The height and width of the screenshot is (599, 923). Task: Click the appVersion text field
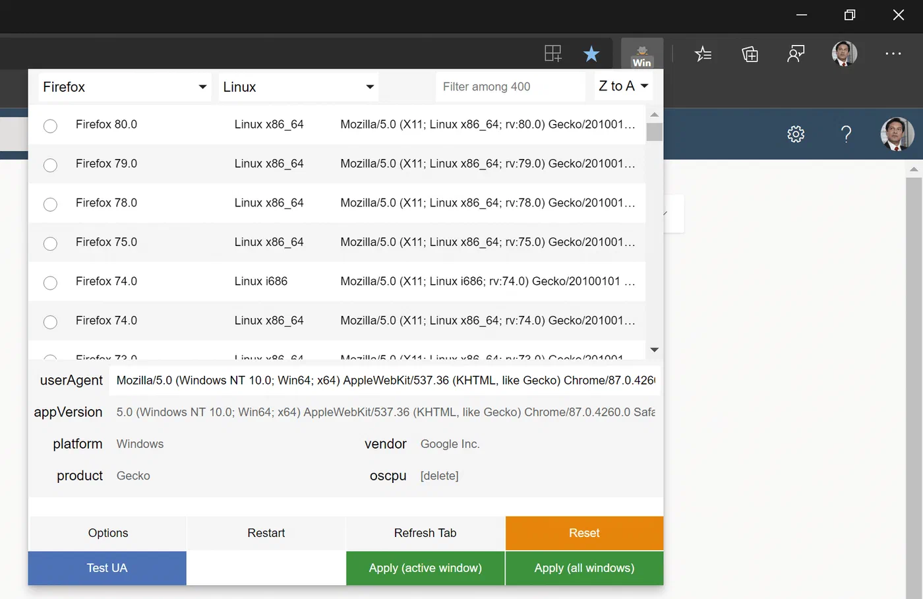386,412
